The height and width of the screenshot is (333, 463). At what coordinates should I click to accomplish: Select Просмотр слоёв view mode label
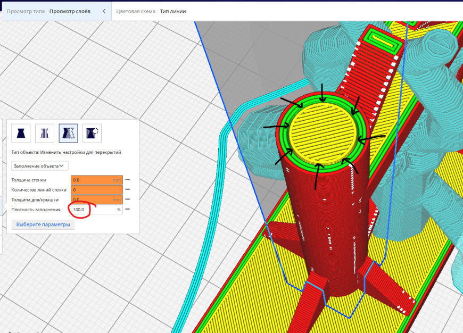tap(70, 11)
